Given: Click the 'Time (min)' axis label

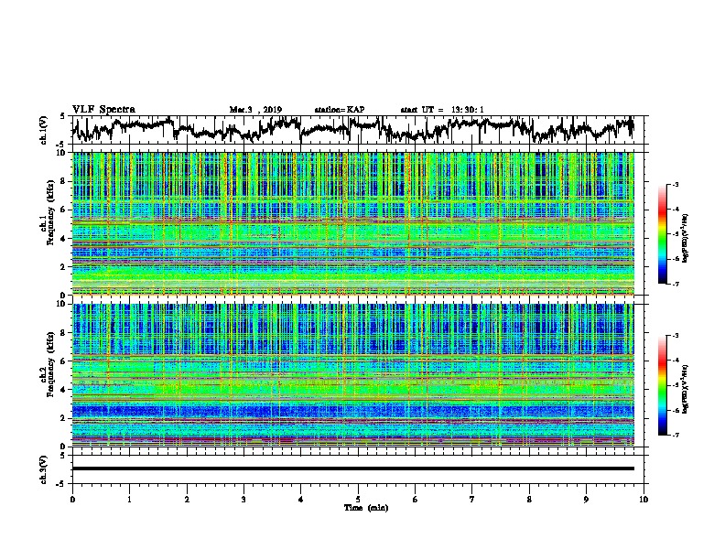Looking at the screenshot, I should pyautogui.click(x=366, y=508).
